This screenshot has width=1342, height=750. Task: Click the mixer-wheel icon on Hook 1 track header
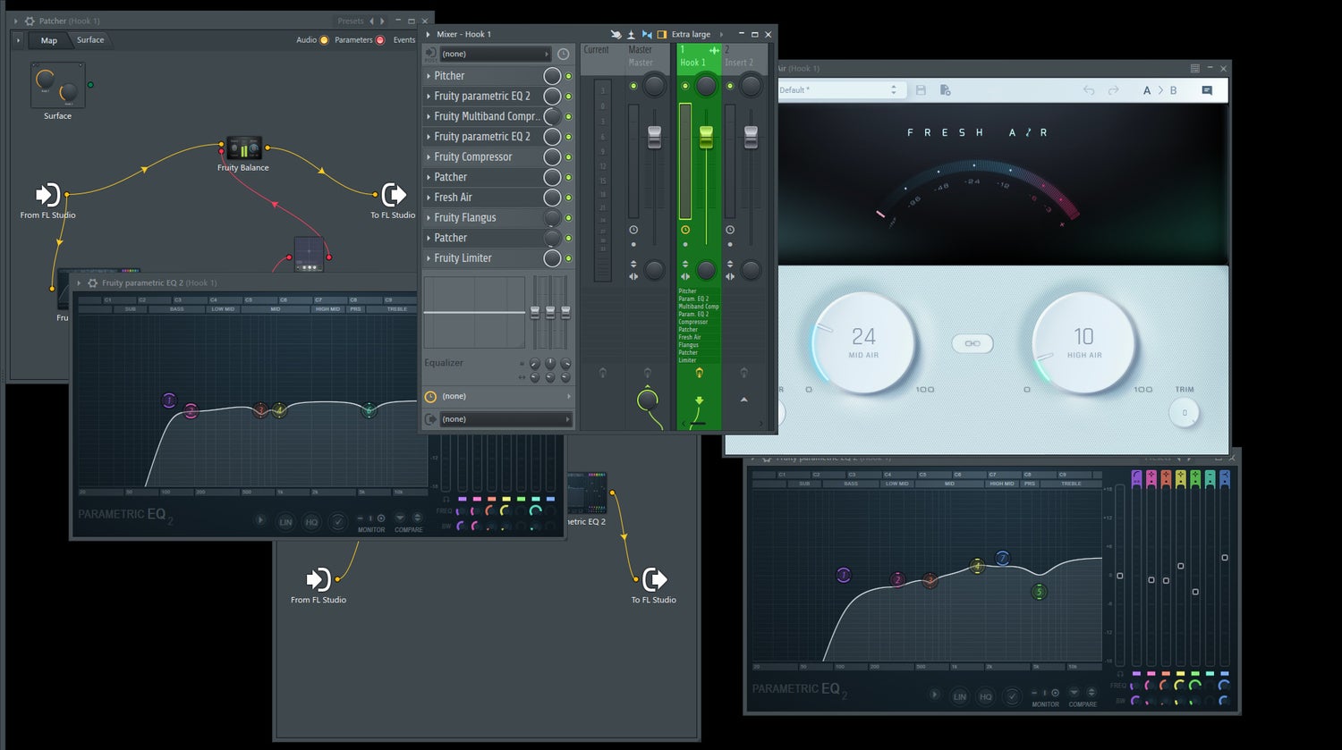[x=714, y=51]
